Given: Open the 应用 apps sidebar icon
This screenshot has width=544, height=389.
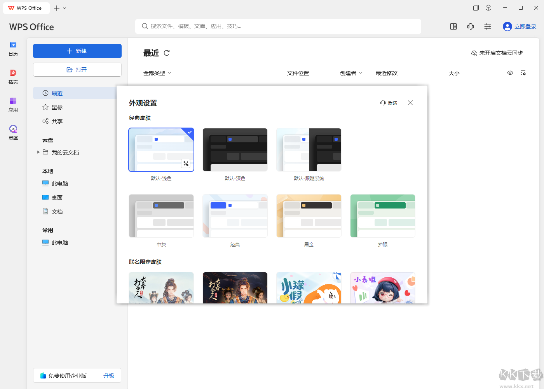Looking at the screenshot, I should coord(13,104).
